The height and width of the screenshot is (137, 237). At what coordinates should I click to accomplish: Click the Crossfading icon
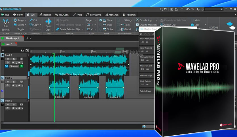[137, 20]
